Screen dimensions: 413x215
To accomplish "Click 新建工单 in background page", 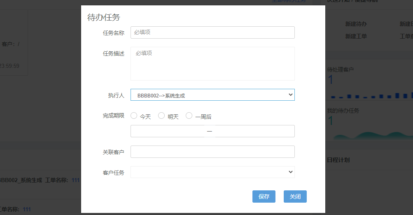I will tap(356, 36).
